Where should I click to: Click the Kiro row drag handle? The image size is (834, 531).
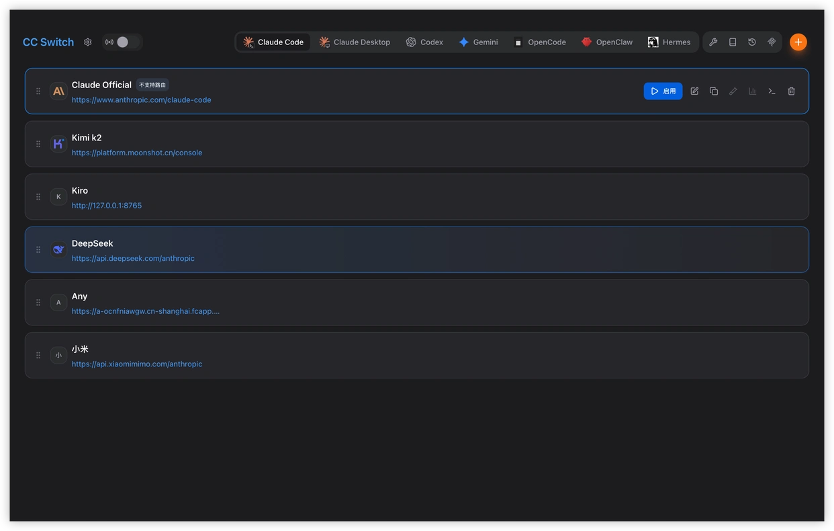tap(38, 197)
